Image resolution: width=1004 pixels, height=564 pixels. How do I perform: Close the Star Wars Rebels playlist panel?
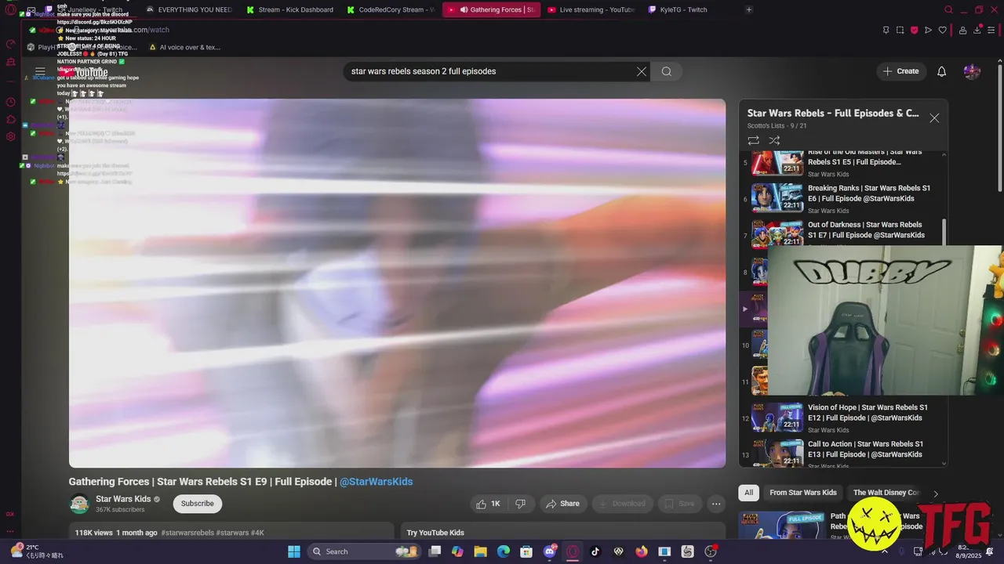934,118
